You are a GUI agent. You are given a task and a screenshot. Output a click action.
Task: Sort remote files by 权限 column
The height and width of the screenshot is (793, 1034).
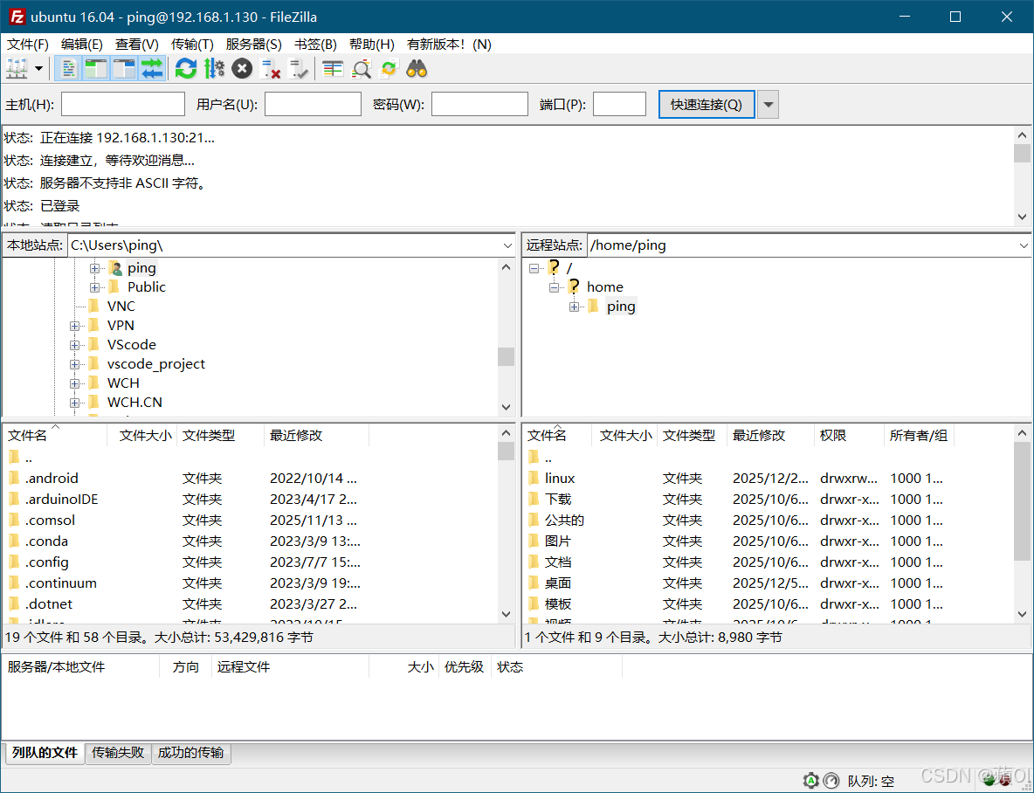point(849,436)
